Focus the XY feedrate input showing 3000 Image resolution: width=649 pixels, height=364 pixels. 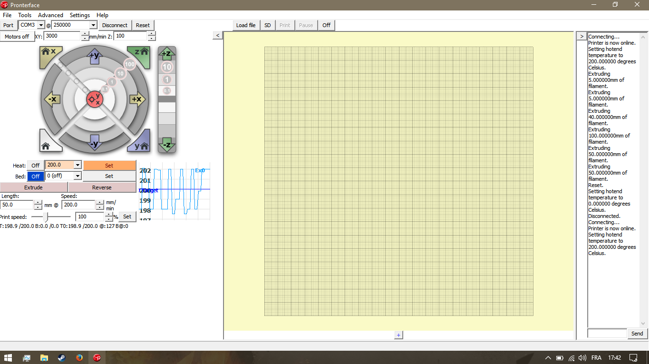(63, 36)
